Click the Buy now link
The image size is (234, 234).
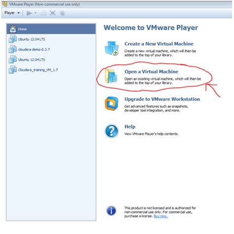[x=161, y=216]
